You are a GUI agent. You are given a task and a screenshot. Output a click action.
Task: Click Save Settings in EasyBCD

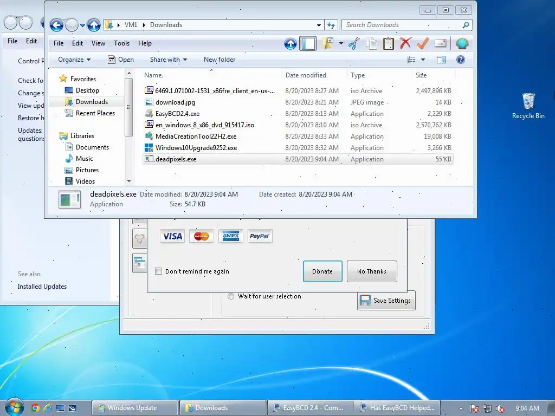click(386, 300)
